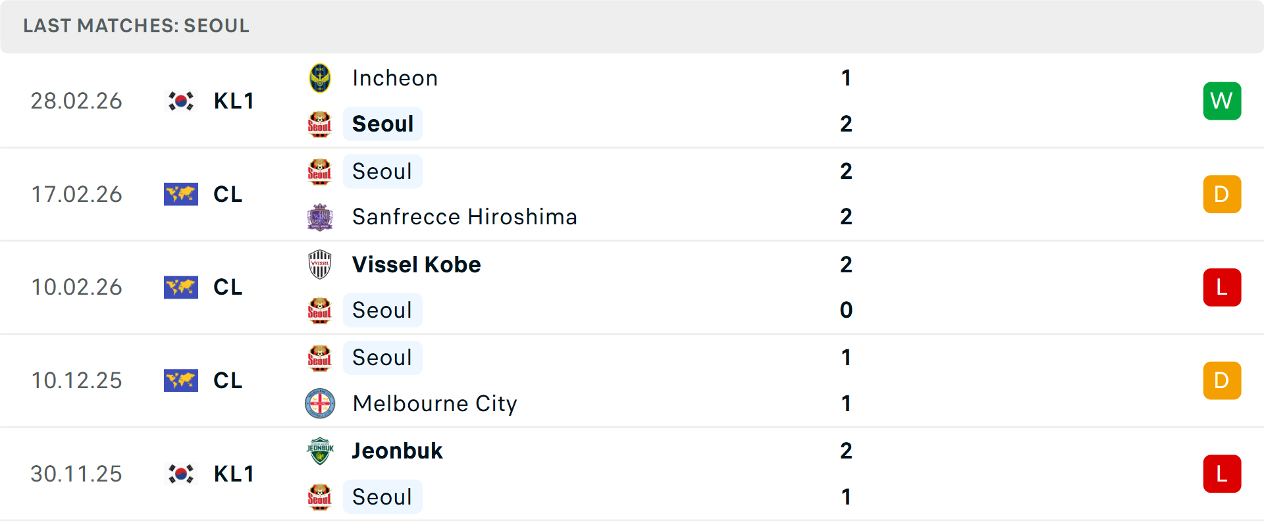Click the Vissel Kobe shield icon

point(320,264)
